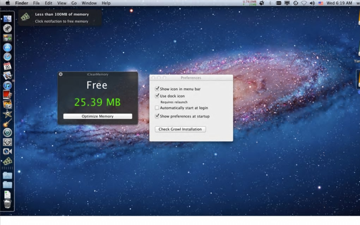The width and height of the screenshot is (360, 225).
Task: Toggle Show icon in menu bar checkbox
Action: click(x=157, y=89)
